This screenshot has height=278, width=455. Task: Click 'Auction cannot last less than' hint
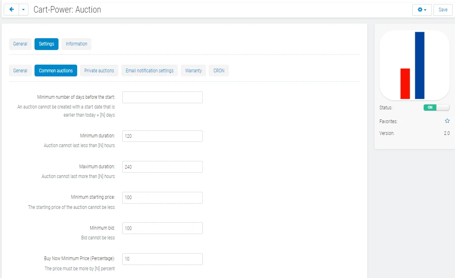(x=79, y=146)
